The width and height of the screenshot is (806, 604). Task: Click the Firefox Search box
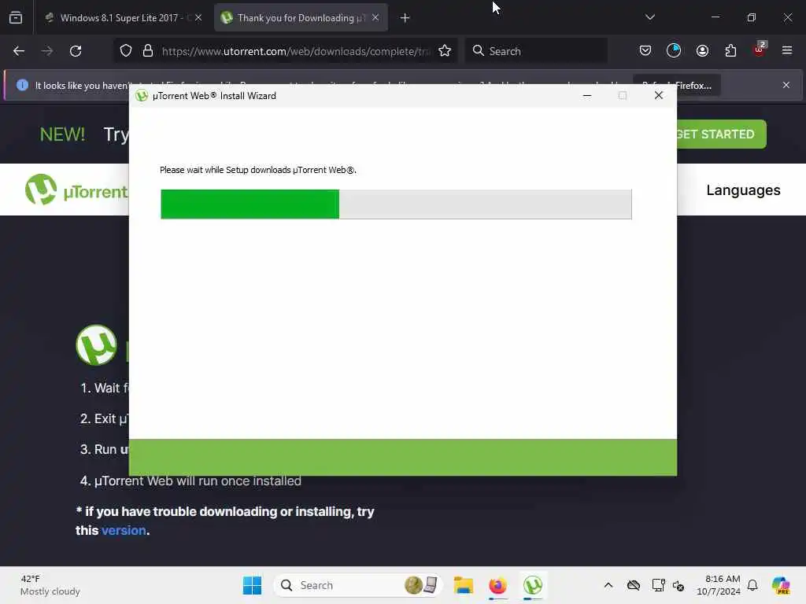coord(536,51)
